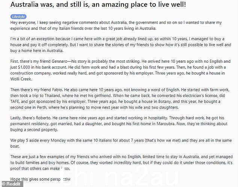
Task: Click the 'We play 5 aside' sentence
Action: 121,143
